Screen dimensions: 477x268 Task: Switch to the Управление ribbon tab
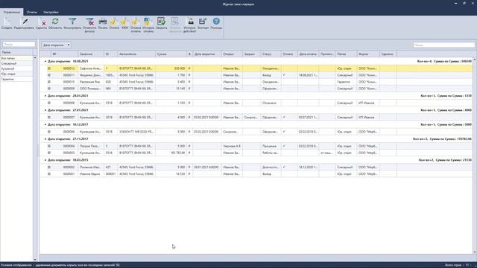[12, 12]
